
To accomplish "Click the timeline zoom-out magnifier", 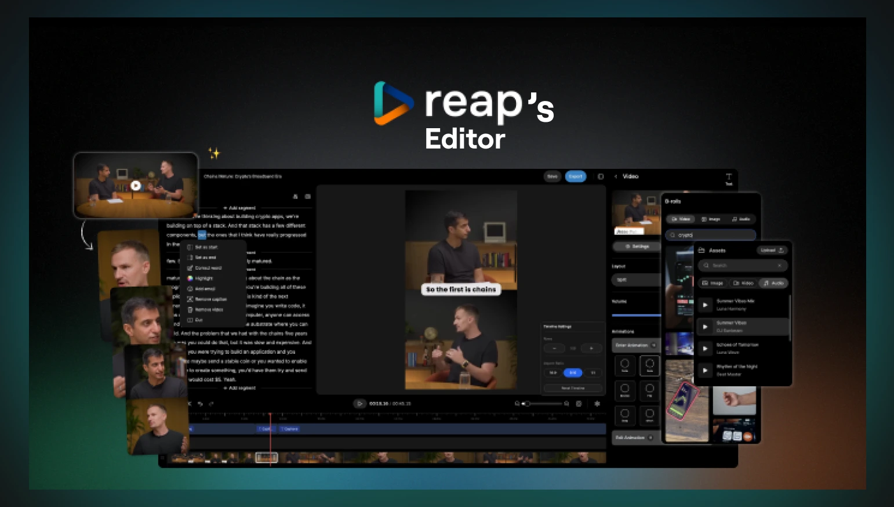I will click(x=517, y=404).
